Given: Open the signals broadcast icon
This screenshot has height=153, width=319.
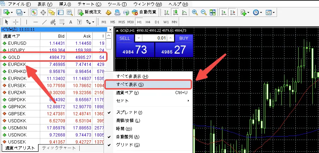Looking at the screenshot, I should pos(126,13).
